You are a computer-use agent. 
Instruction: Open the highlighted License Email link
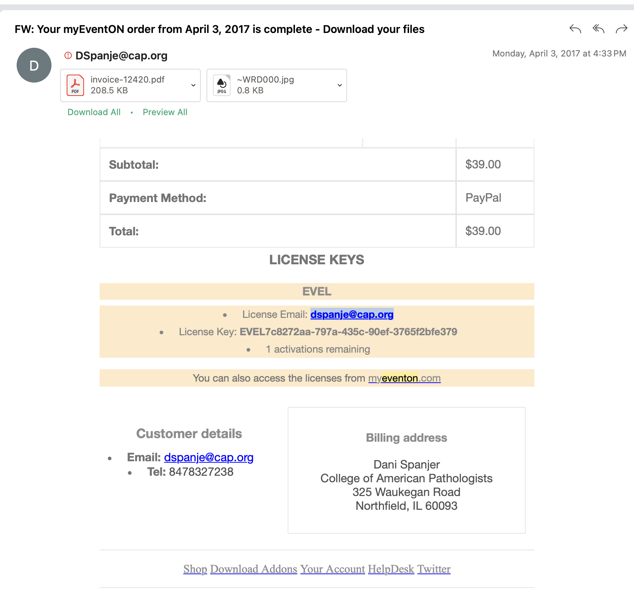click(x=351, y=314)
